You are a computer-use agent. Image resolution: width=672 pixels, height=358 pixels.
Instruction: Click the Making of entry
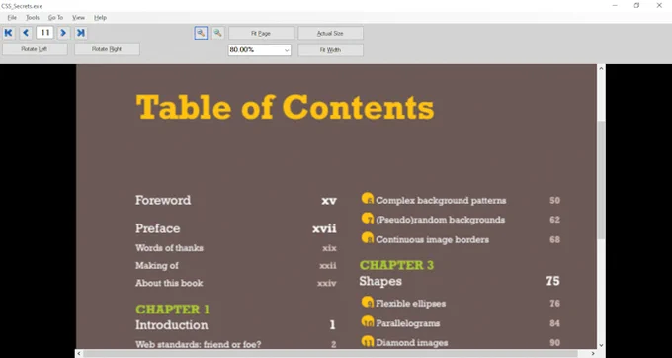(x=157, y=266)
